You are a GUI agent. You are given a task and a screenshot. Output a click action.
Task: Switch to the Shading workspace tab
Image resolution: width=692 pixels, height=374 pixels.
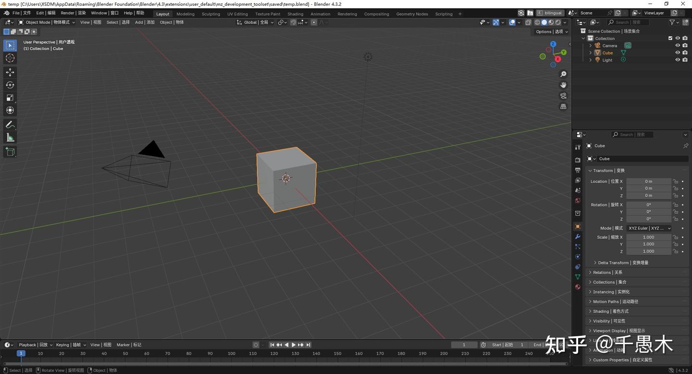click(x=295, y=14)
